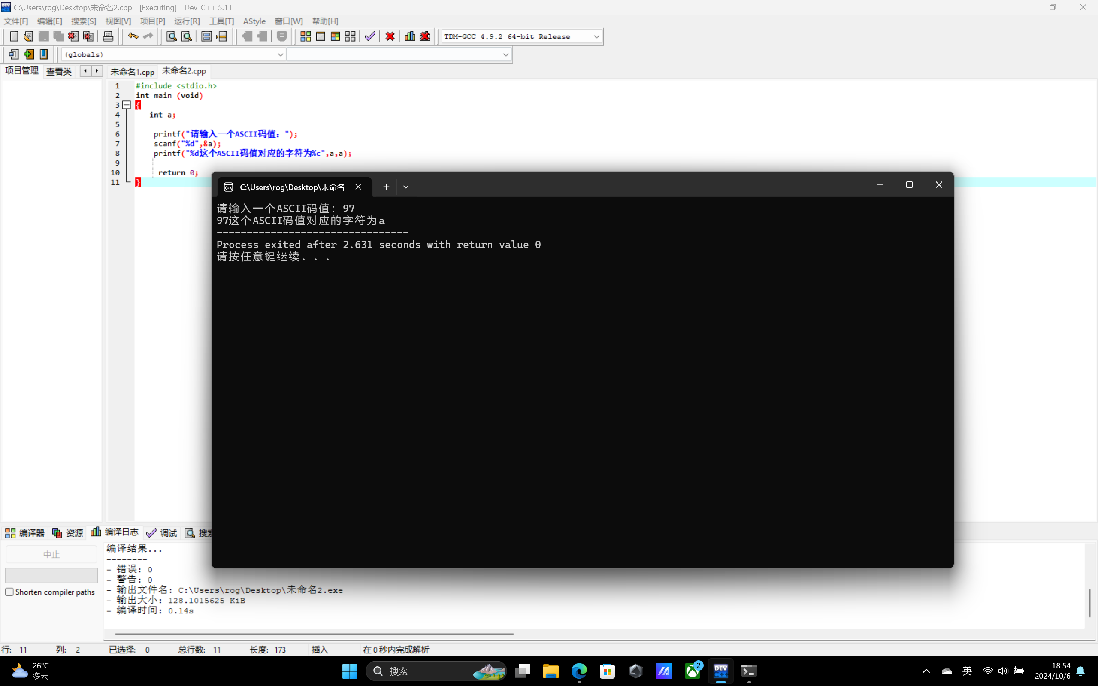Click the Compile icon with four colored squares
The width and height of the screenshot is (1098, 686).
tap(306, 36)
